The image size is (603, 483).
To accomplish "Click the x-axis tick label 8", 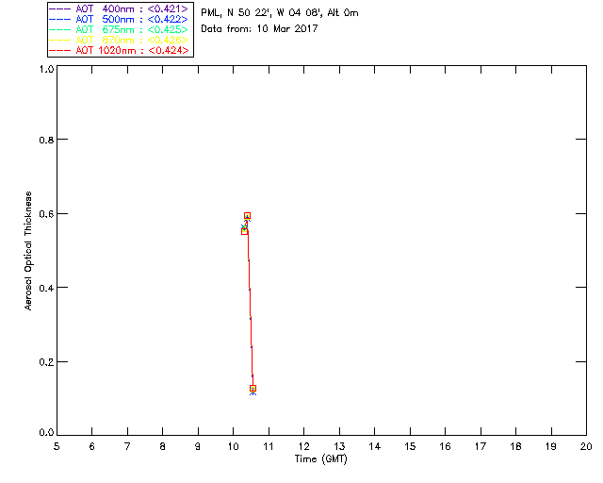I will [162, 446].
